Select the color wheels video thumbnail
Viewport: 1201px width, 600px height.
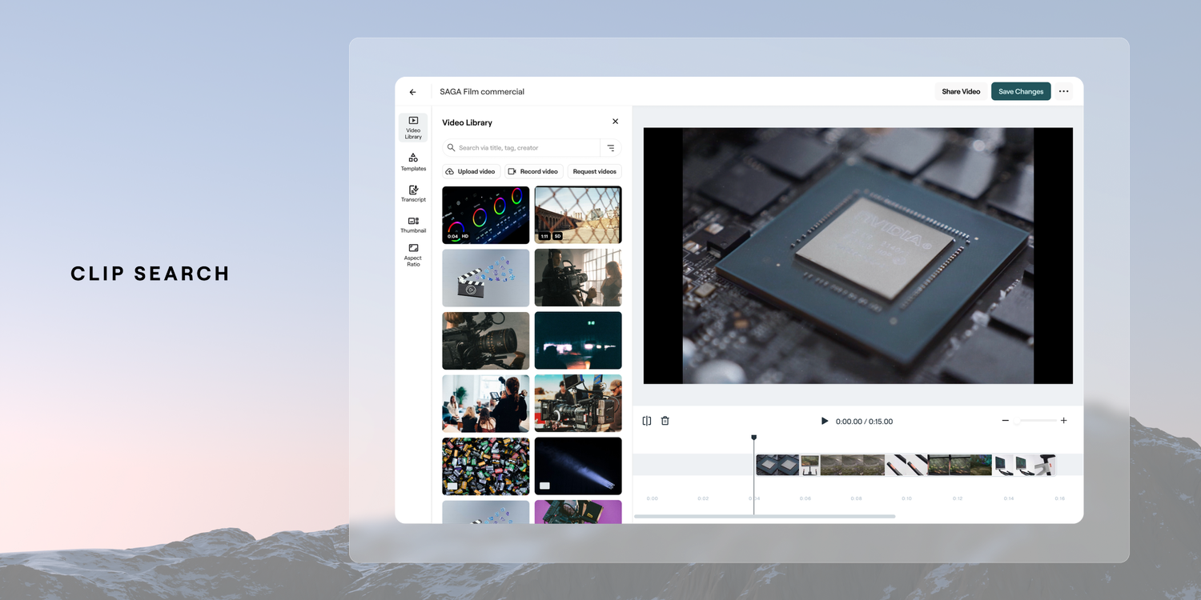(x=486, y=215)
